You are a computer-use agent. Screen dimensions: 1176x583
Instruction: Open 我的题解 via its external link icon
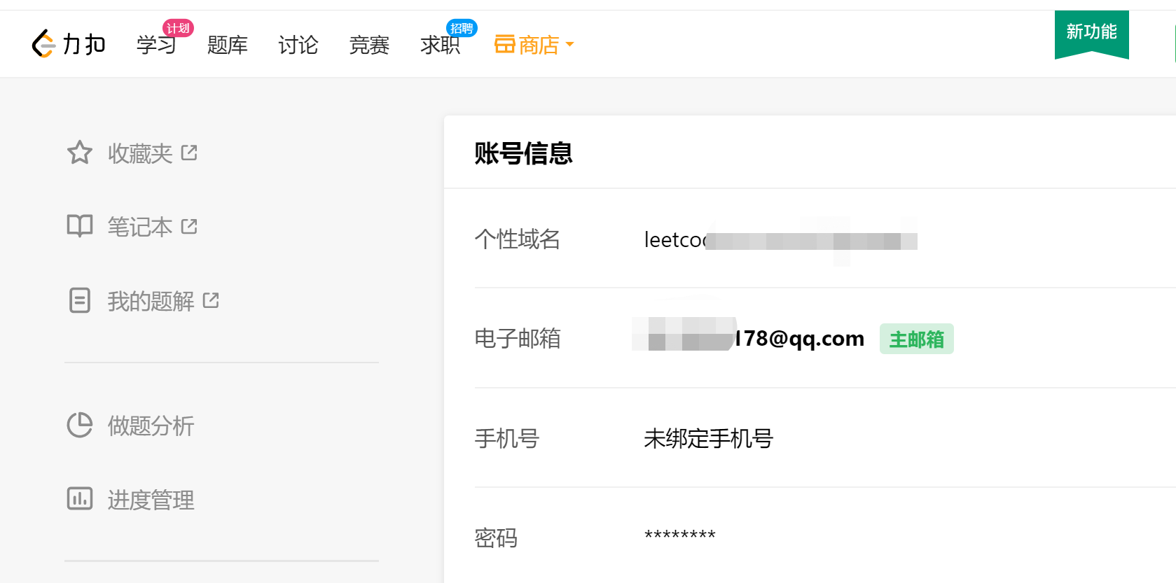210,299
